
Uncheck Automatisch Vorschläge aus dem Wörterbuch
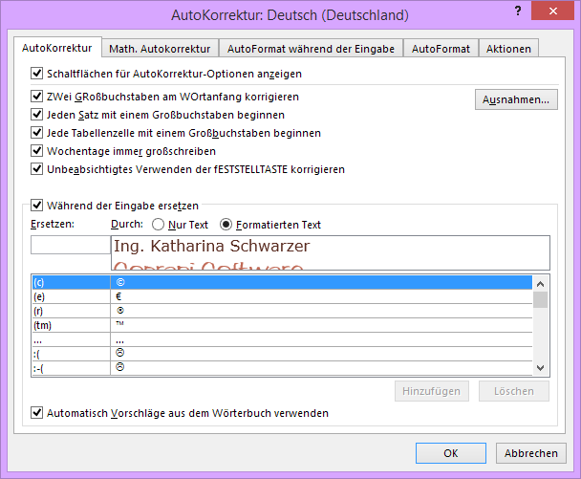pyautogui.click(x=37, y=413)
